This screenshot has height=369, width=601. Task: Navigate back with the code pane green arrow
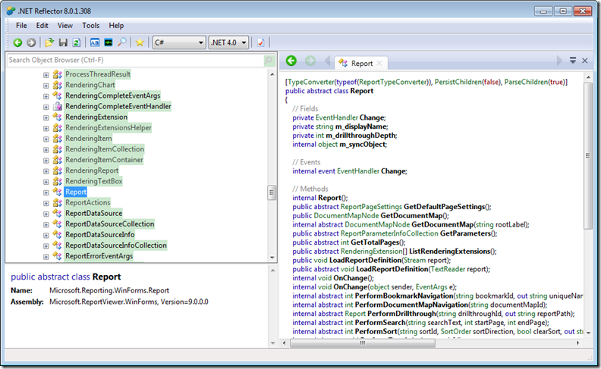(291, 61)
